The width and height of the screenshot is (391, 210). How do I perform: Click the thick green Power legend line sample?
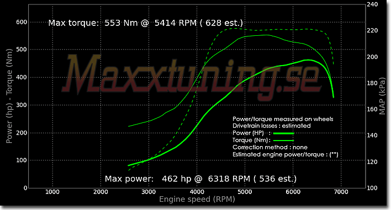pyautogui.click(x=283, y=133)
